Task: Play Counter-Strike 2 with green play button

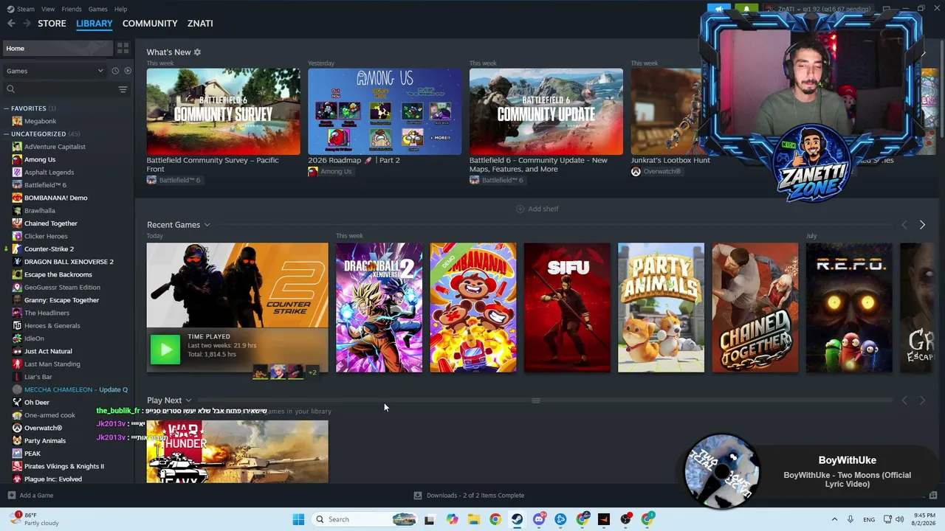Action: pos(165,350)
